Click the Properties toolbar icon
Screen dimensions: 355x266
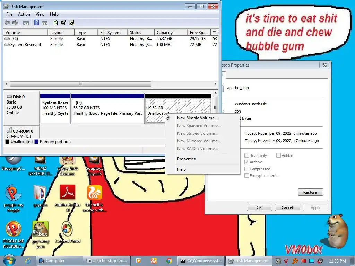63,23
